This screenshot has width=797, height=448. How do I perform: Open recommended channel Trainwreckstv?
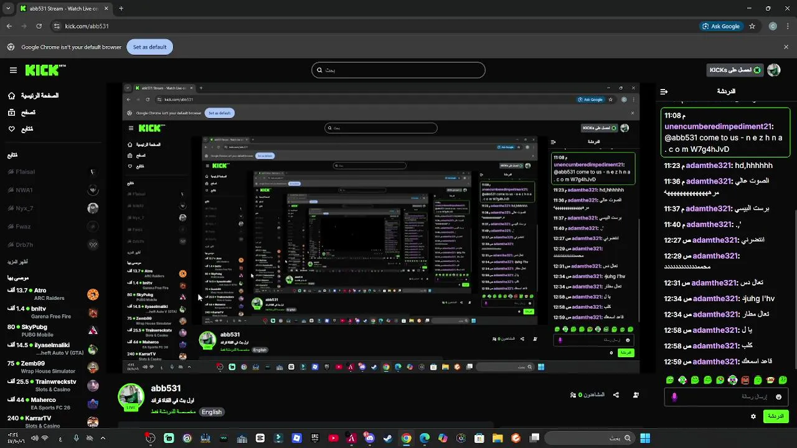point(53,385)
